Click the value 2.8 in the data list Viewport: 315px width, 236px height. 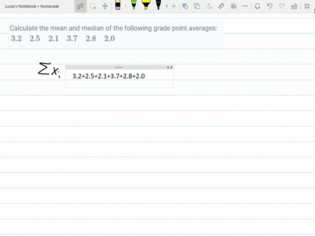tap(91, 39)
